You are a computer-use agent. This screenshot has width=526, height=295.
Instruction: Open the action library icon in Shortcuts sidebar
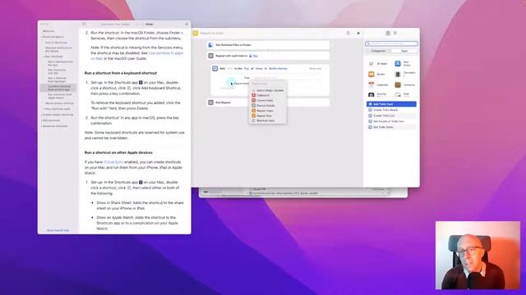click(388, 33)
